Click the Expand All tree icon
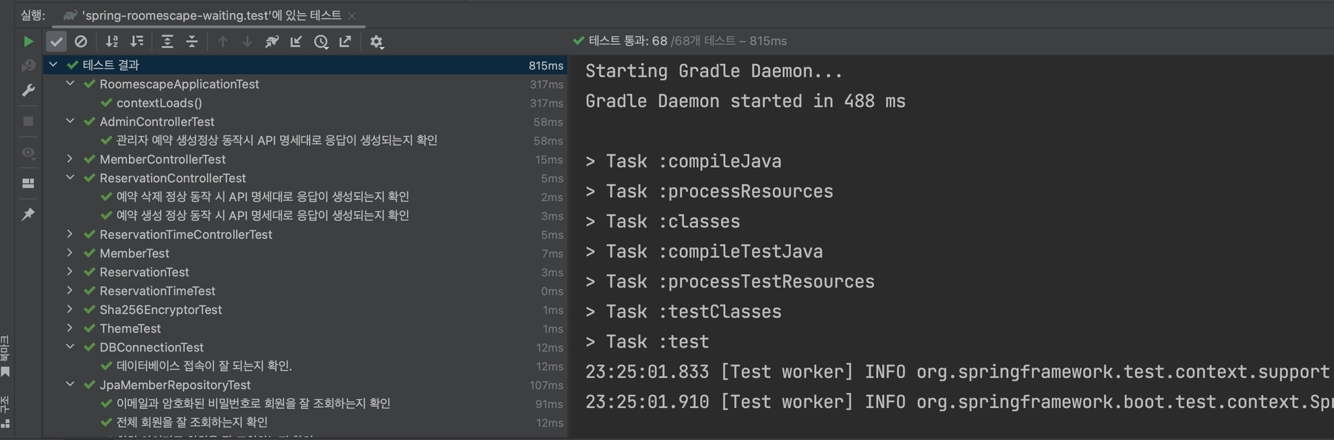 (167, 42)
